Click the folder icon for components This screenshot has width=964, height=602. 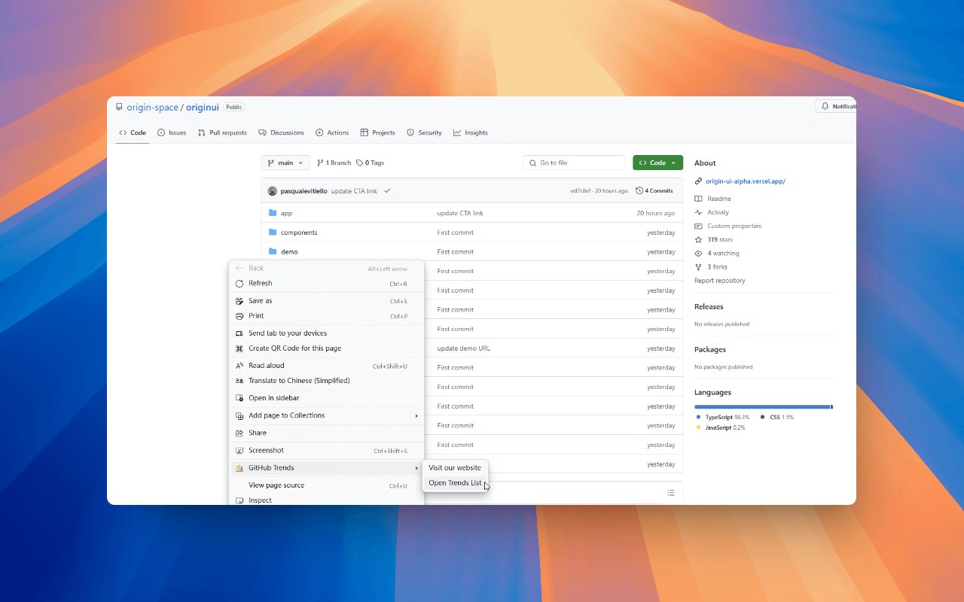(273, 233)
